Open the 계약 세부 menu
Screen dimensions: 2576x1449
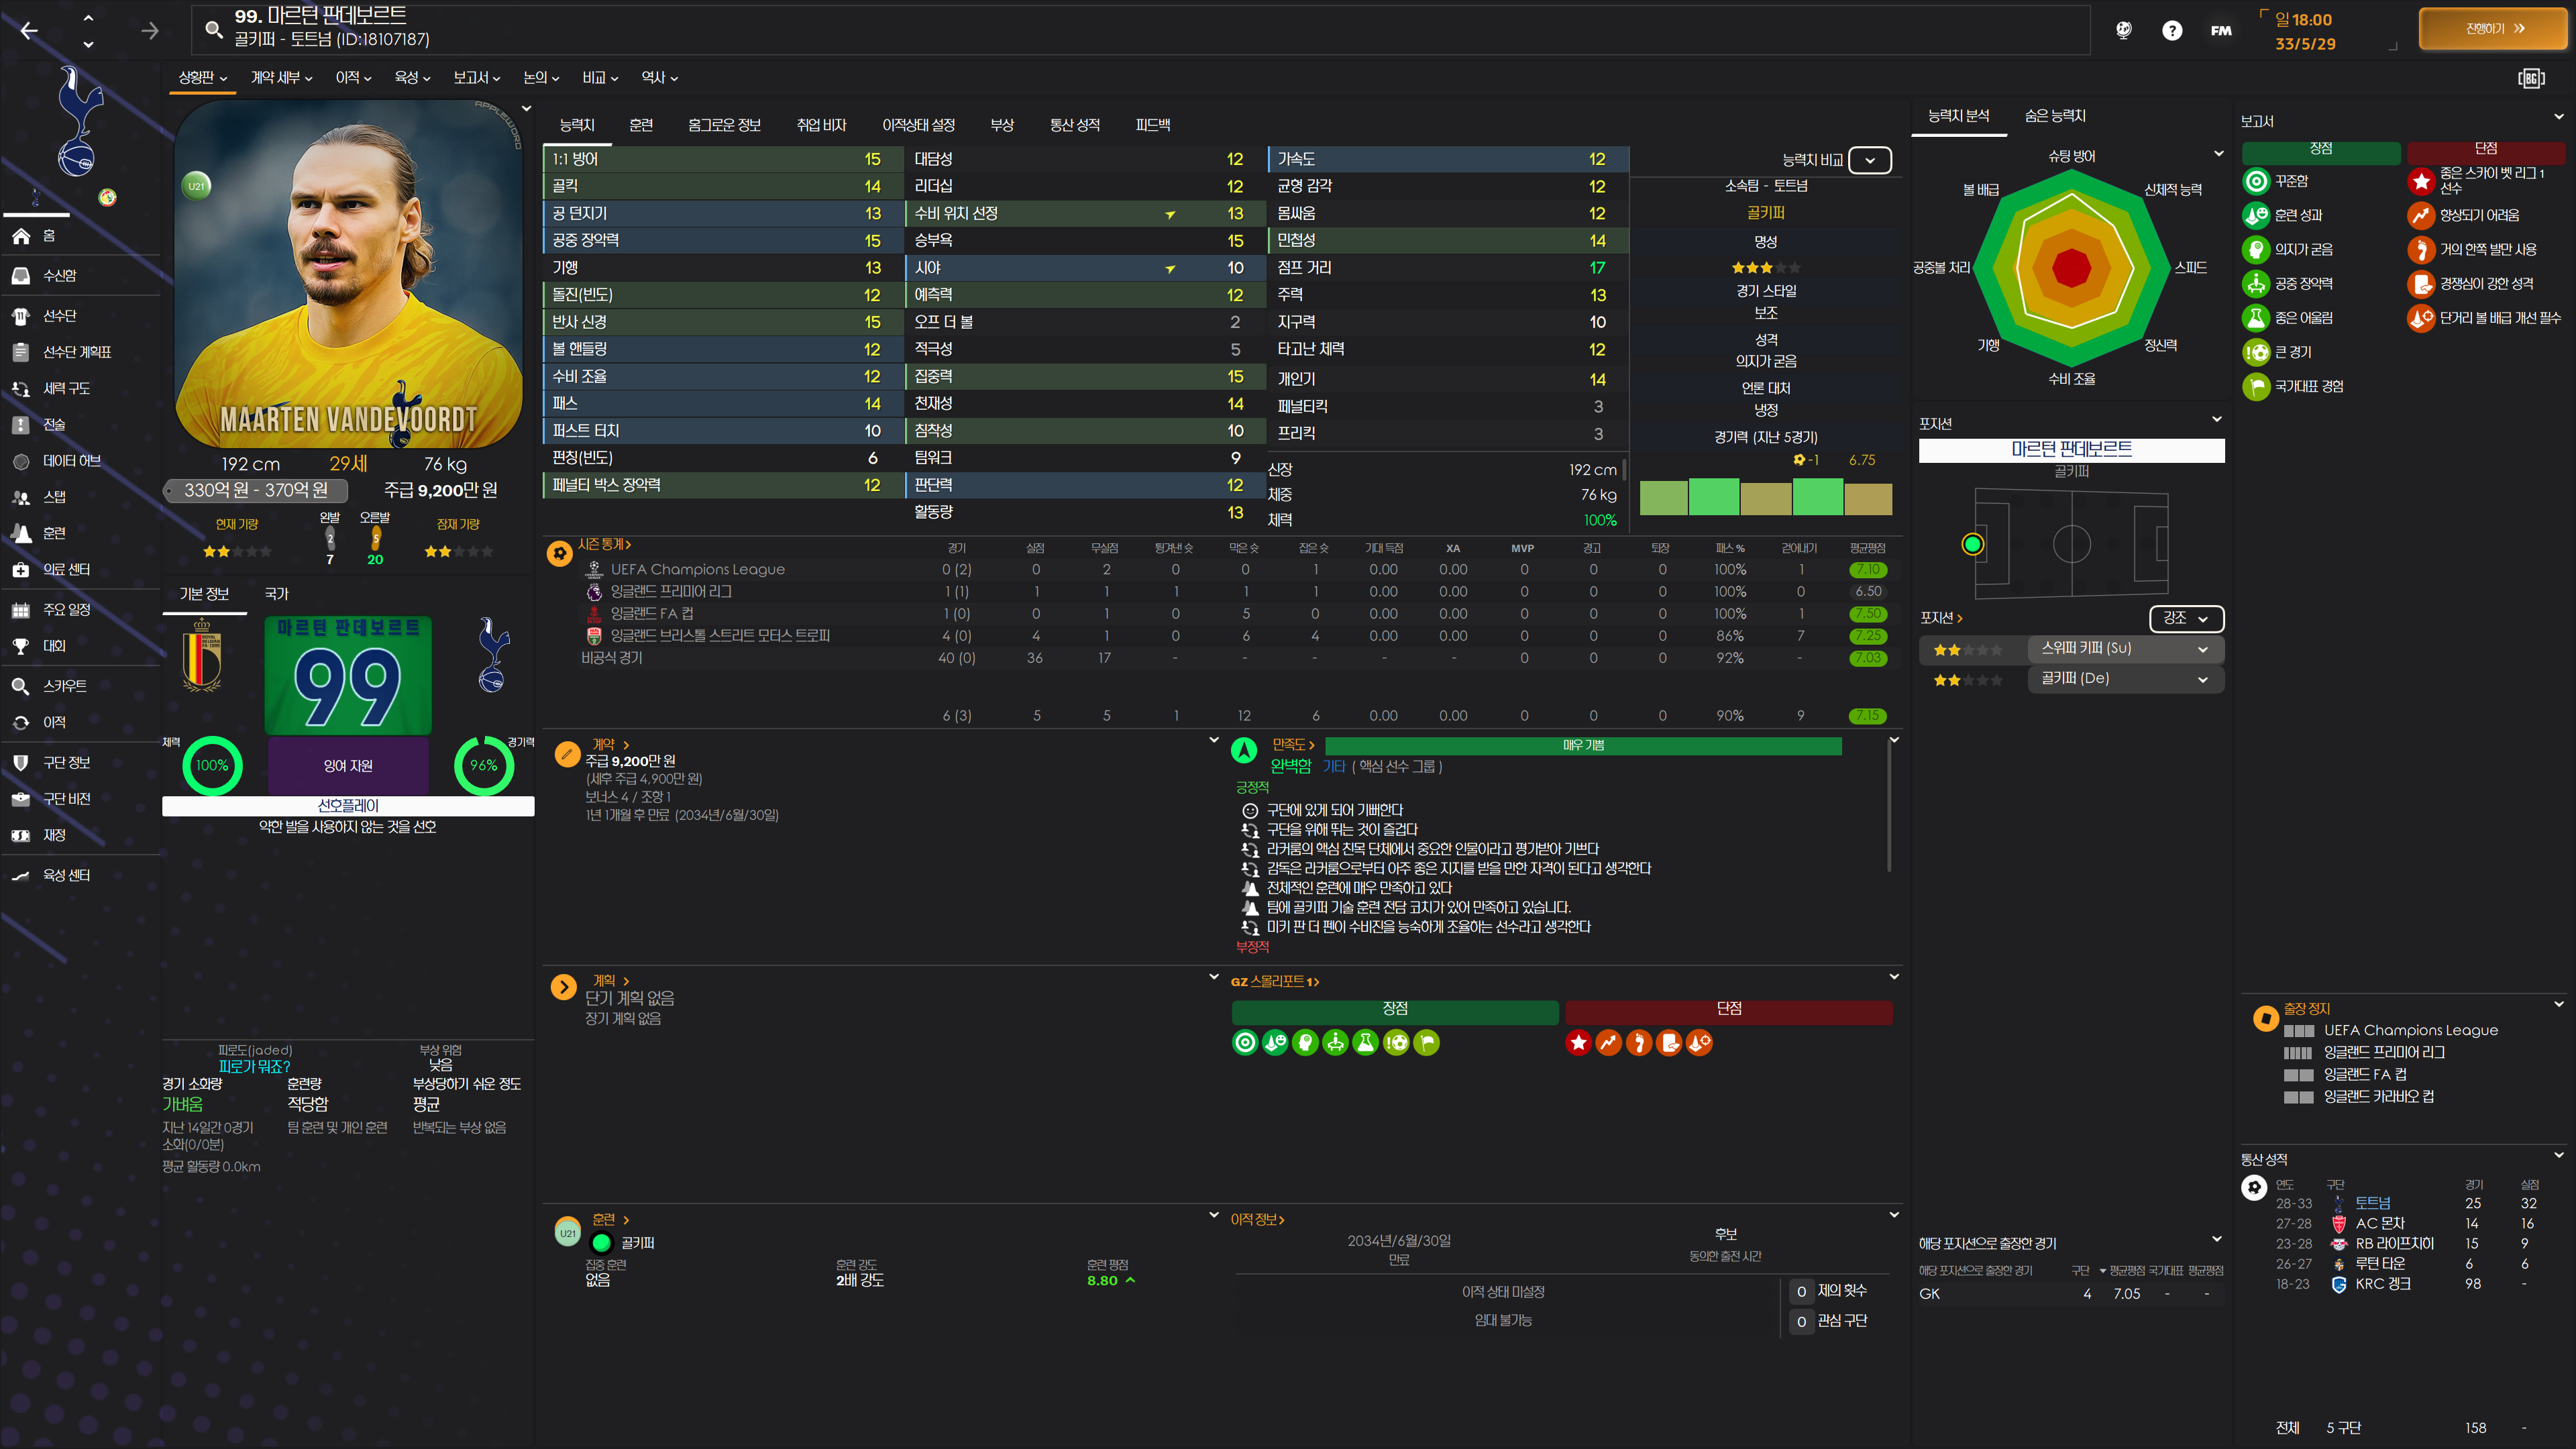point(281,78)
